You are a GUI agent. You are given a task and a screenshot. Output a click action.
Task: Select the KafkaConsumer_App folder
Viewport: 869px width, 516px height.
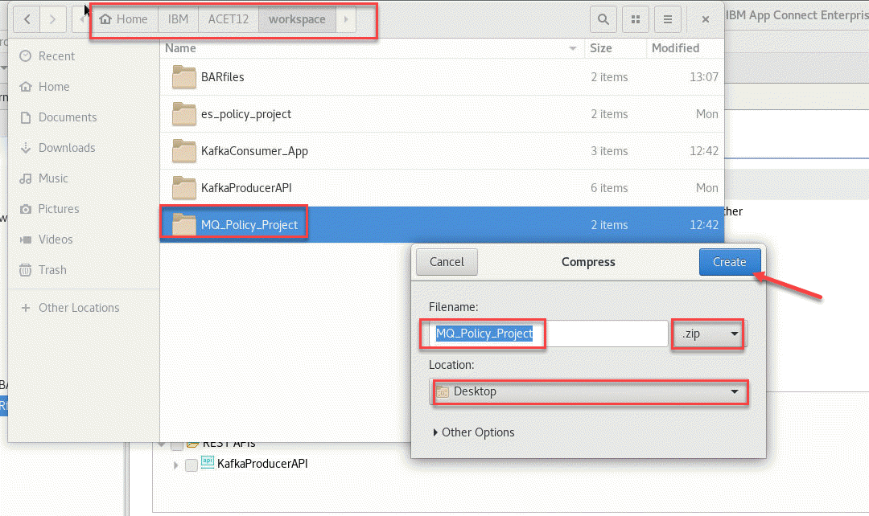(254, 151)
